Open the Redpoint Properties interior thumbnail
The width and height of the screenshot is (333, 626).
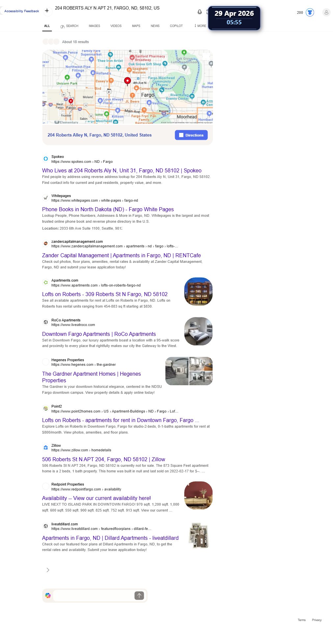(x=198, y=496)
